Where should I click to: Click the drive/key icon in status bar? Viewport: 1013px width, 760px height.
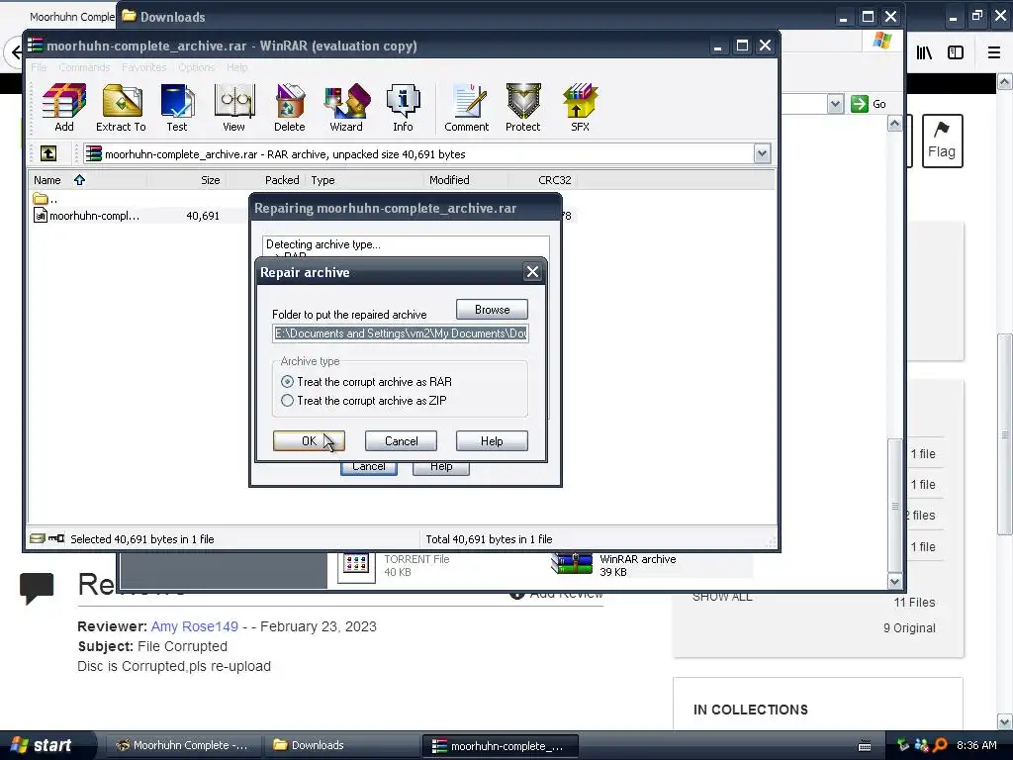[x=47, y=538]
